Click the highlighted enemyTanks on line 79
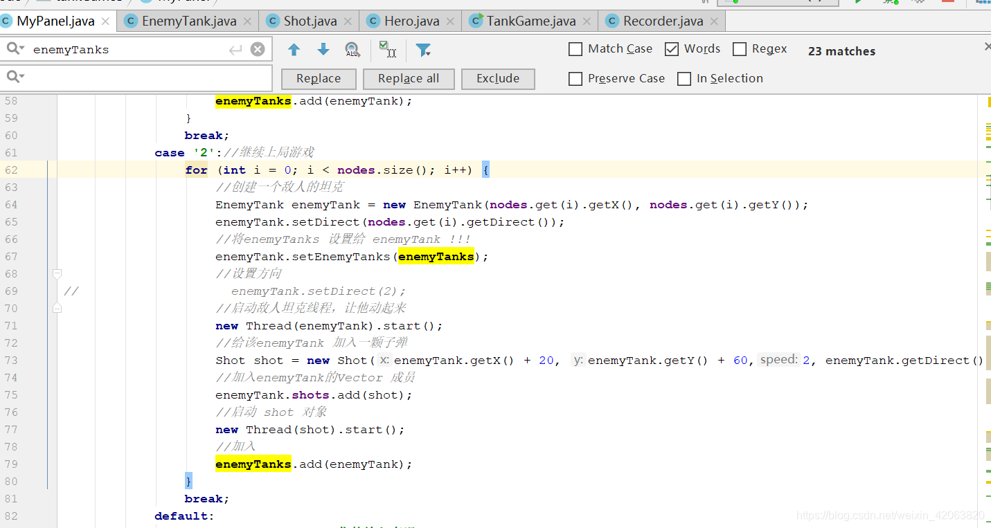The image size is (991, 528). tap(253, 464)
